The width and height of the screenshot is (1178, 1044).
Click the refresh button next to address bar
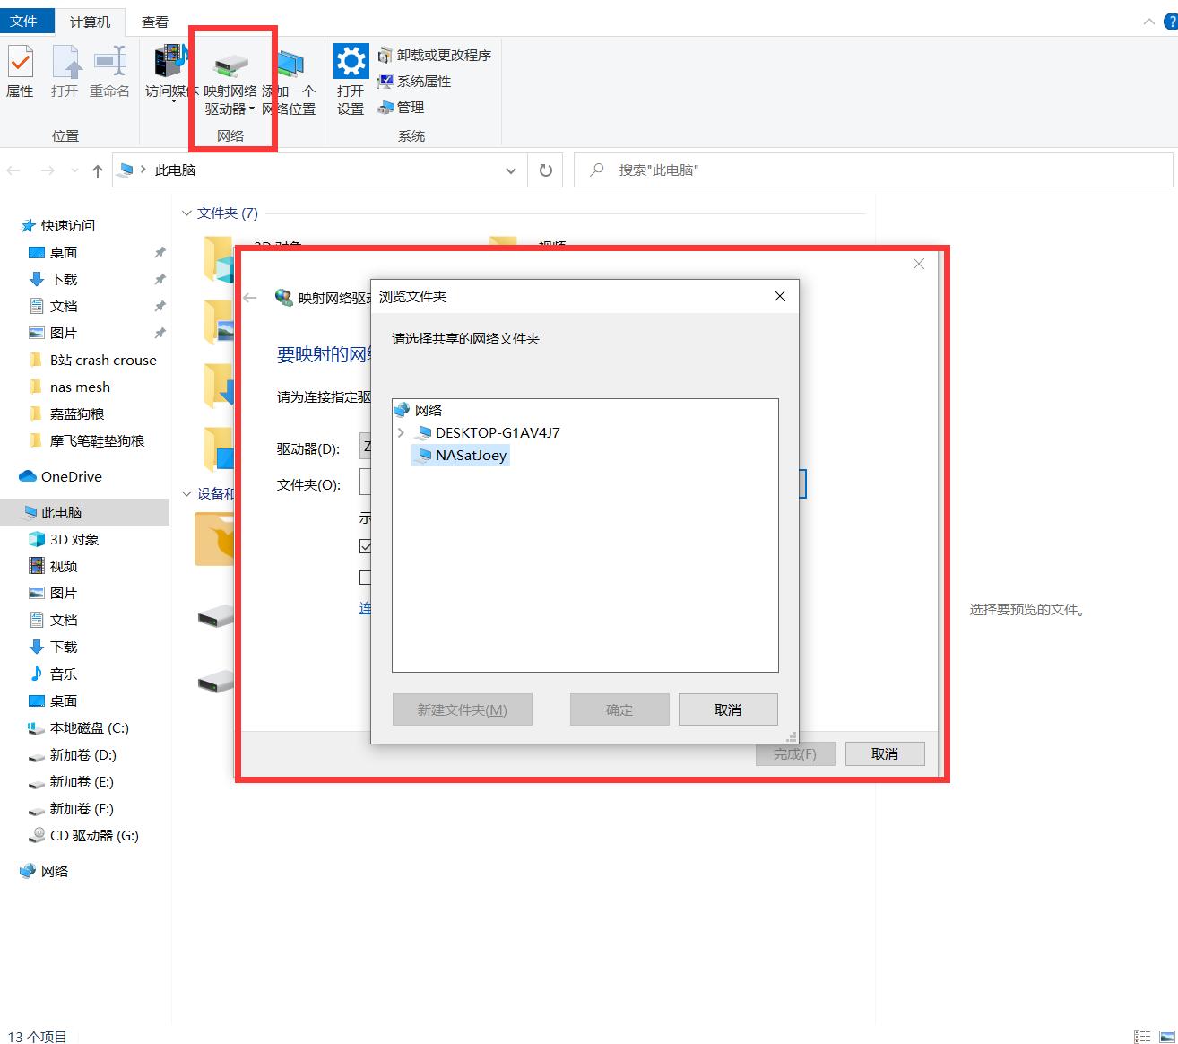[545, 170]
